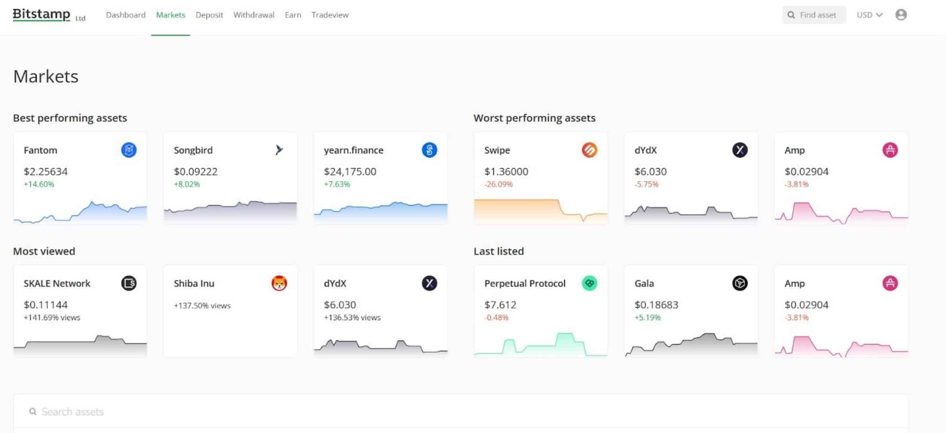Click Gala's +5.19% change
Viewport: 946px width, 433px height.
click(648, 318)
